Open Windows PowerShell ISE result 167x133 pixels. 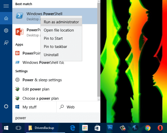point(55,62)
